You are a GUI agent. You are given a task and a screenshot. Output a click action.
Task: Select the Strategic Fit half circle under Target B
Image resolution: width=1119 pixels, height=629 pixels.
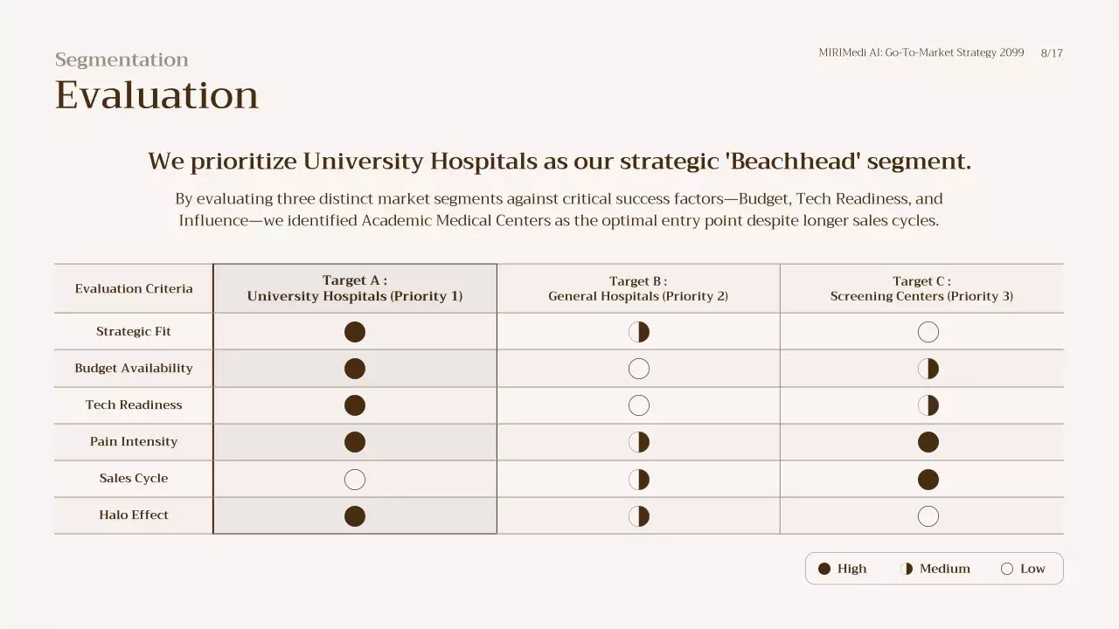point(639,332)
